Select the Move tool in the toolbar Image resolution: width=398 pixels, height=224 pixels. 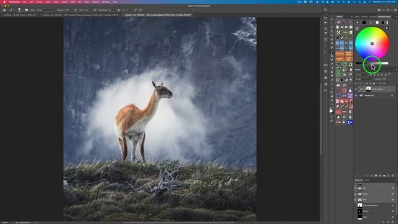click(332, 19)
